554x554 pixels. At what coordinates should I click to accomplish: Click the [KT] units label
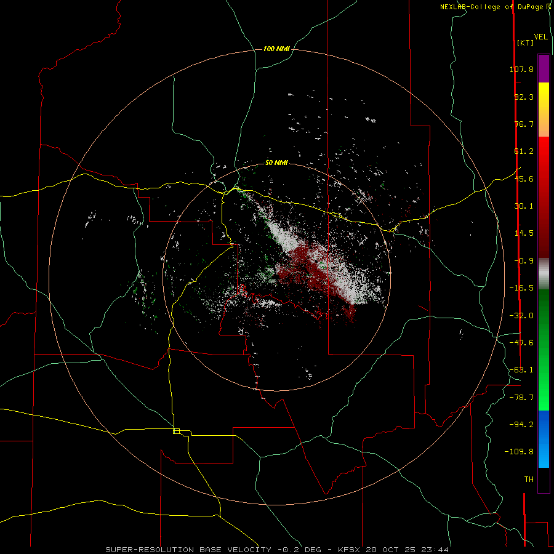pyautogui.click(x=526, y=42)
